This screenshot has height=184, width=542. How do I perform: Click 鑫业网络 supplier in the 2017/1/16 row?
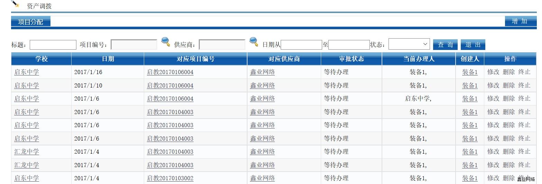[x=262, y=72]
